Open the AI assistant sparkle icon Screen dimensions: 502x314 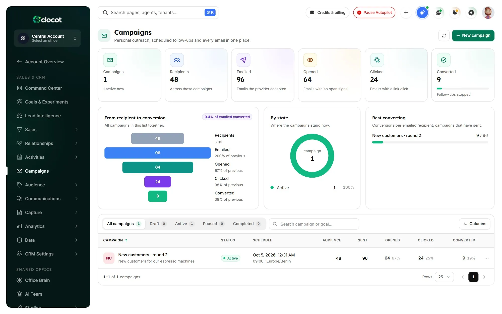tap(422, 13)
